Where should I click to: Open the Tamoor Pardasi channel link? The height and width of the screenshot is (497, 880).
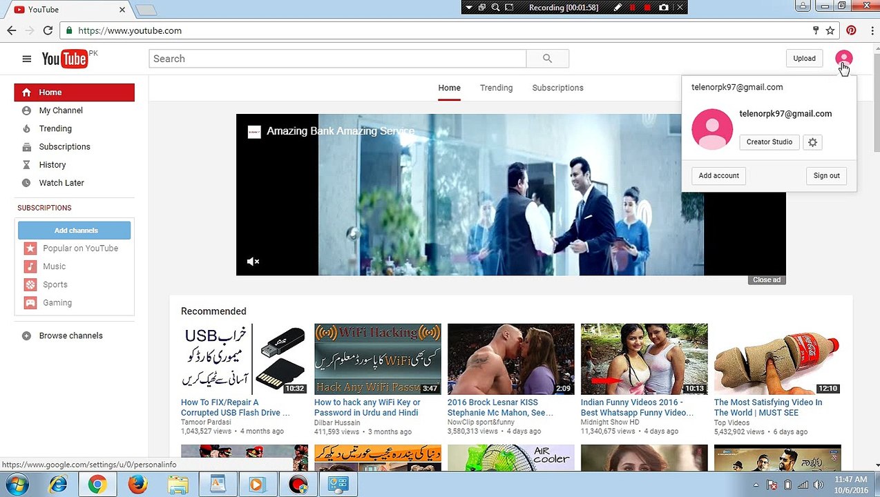206,422
